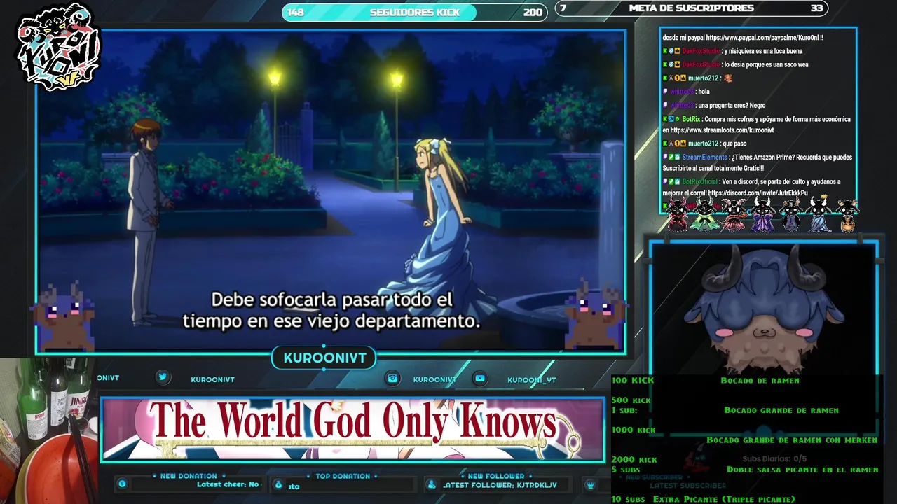Click the last chibi oni in brown
The width and height of the screenshot is (897, 504).
(847, 215)
